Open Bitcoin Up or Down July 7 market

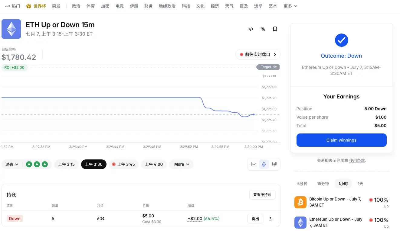click(335, 202)
